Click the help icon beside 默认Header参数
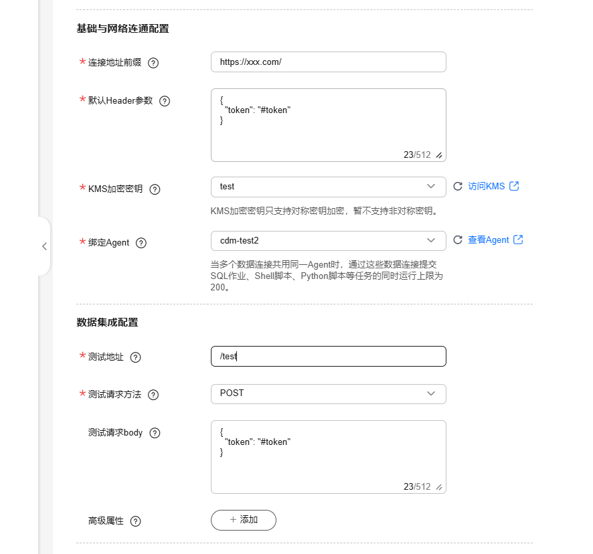The image size is (593, 554). 164,100
